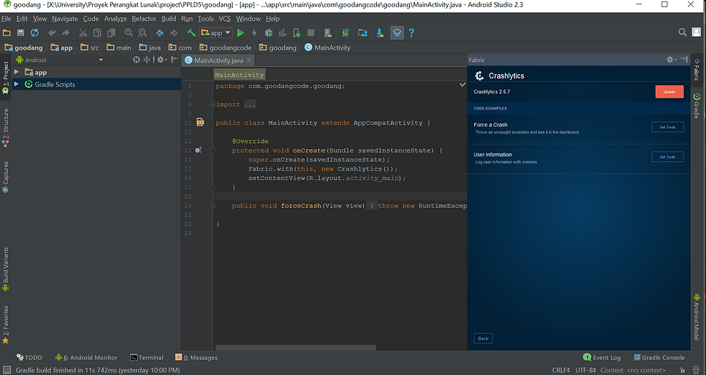Toggle the Gradle side tool window
Image resolution: width=706 pixels, height=375 pixels.
click(697, 106)
